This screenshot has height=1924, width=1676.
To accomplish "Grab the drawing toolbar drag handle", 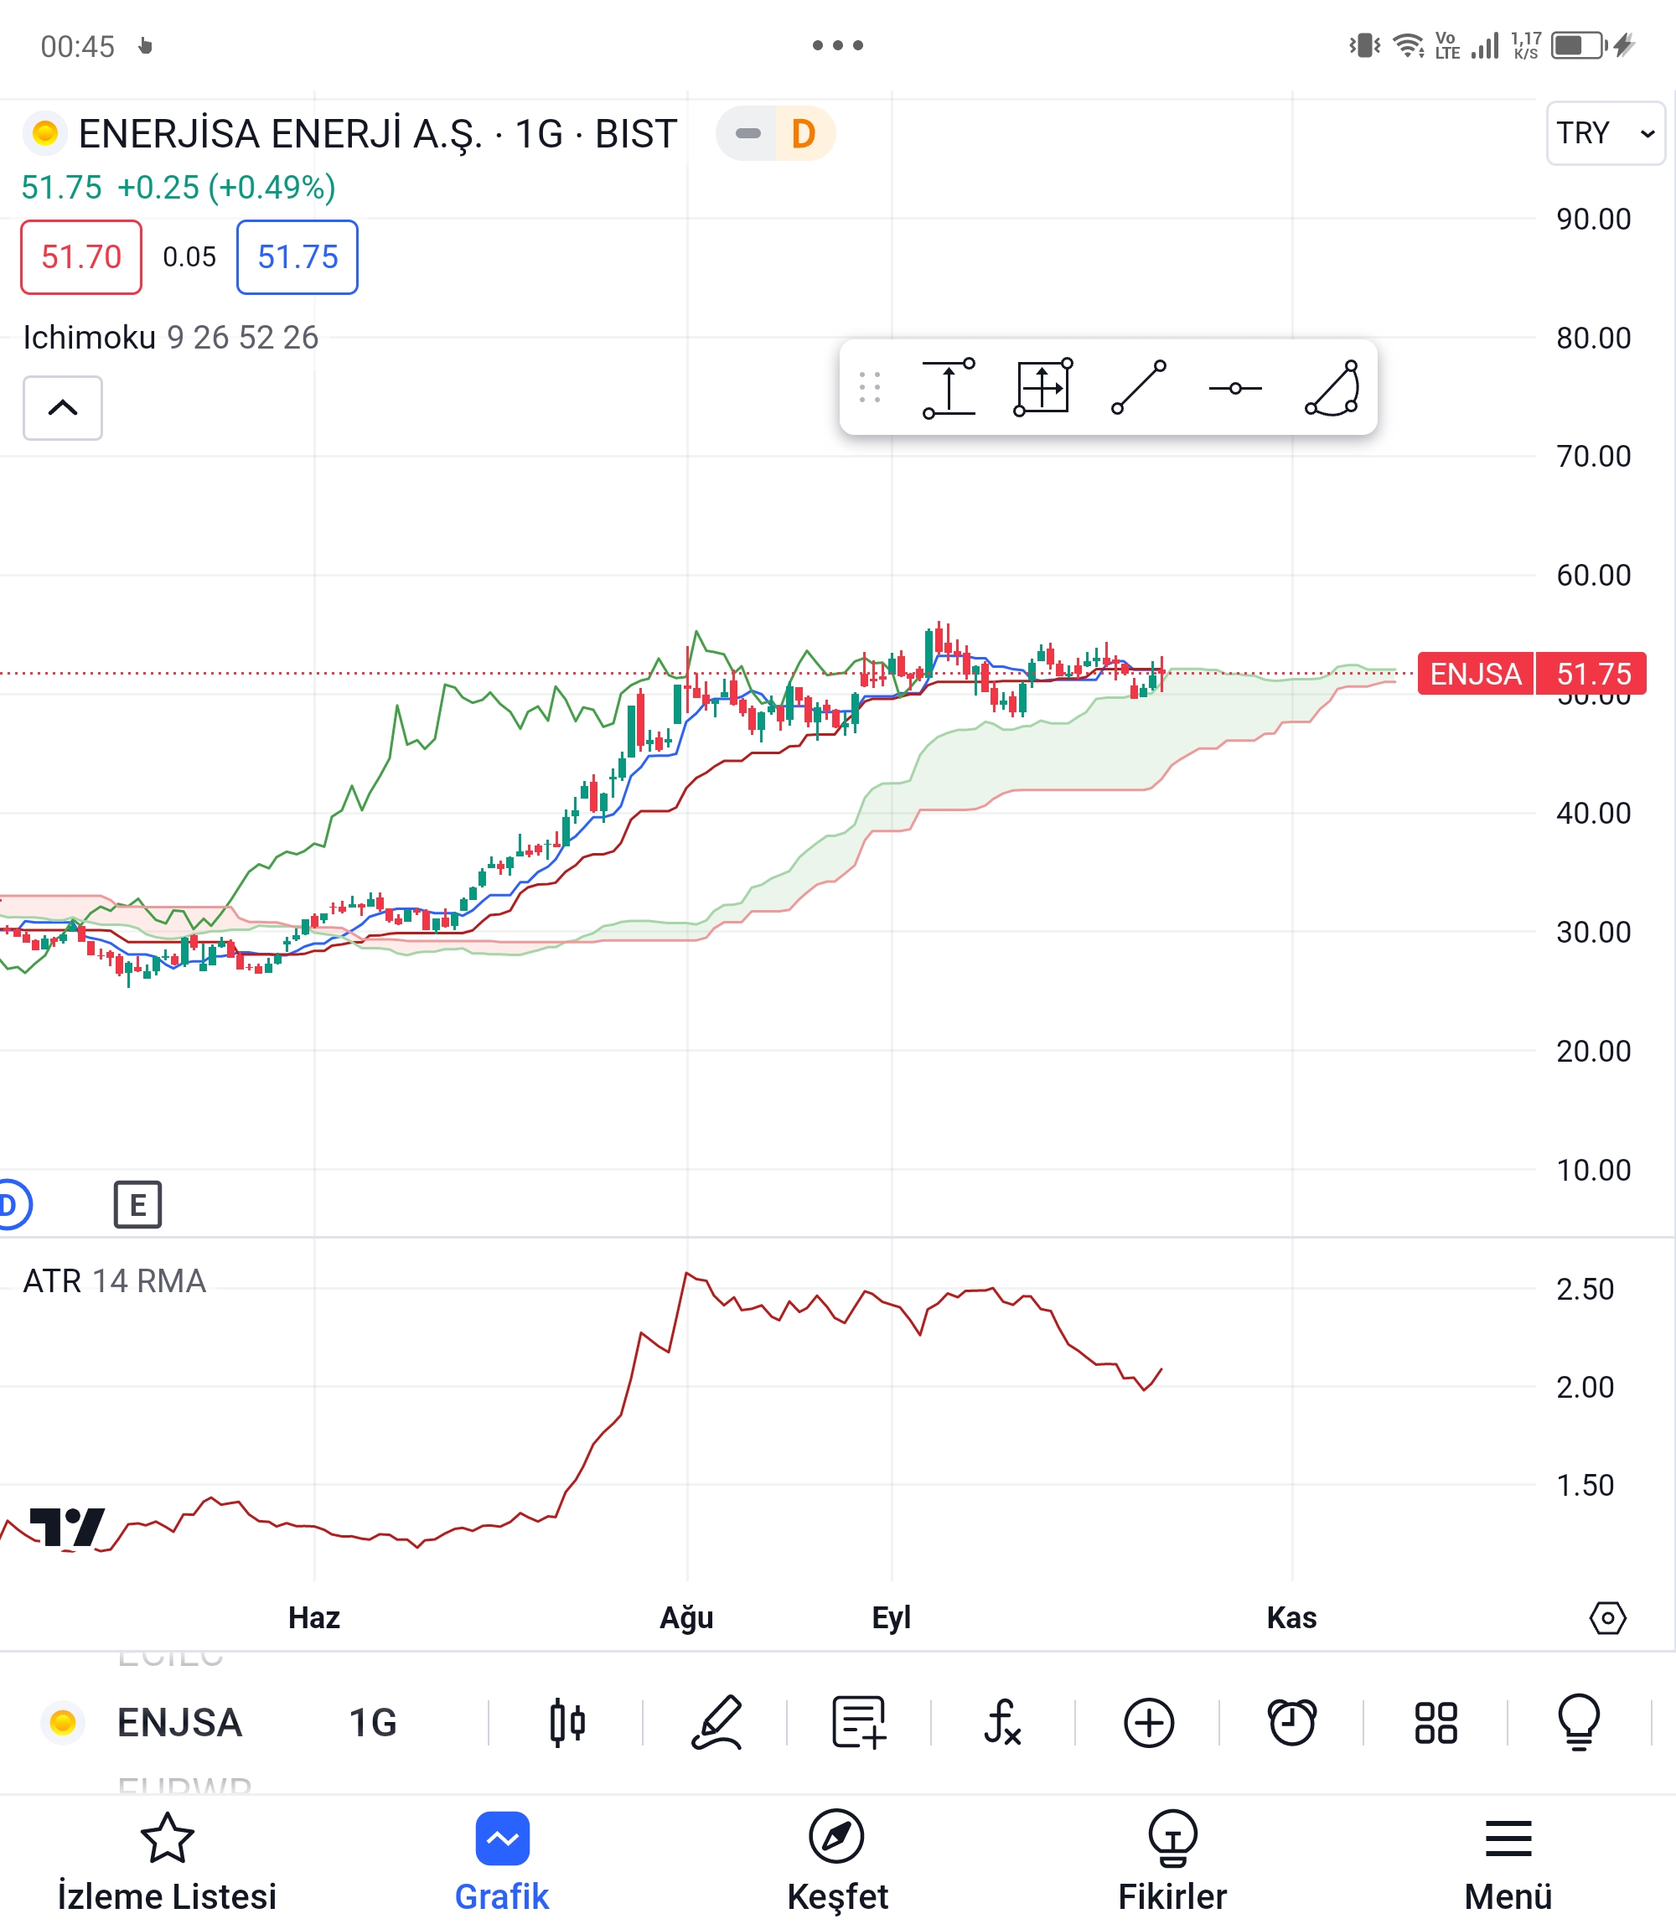I will click(870, 387).
